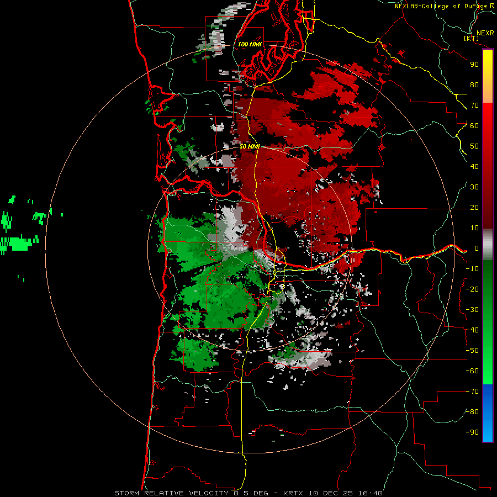Click the "NEXR" label at top right

485,33
